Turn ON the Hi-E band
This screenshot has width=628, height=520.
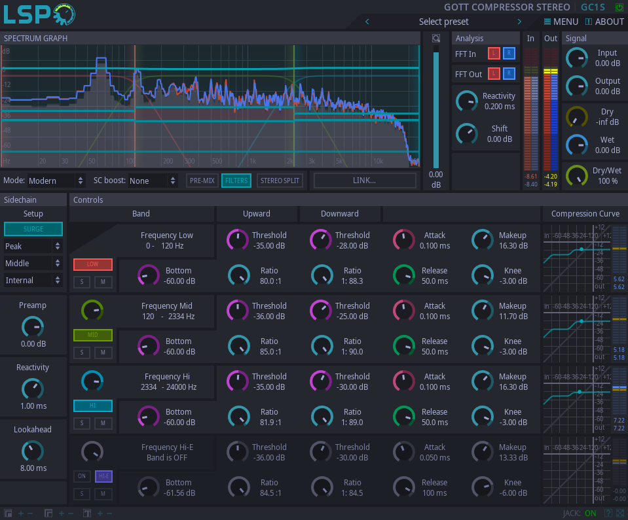pos(82,476)
